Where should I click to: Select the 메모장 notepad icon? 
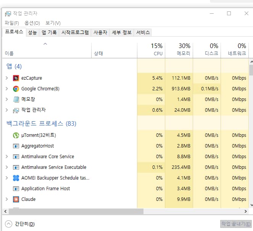(x=16, y=99)
